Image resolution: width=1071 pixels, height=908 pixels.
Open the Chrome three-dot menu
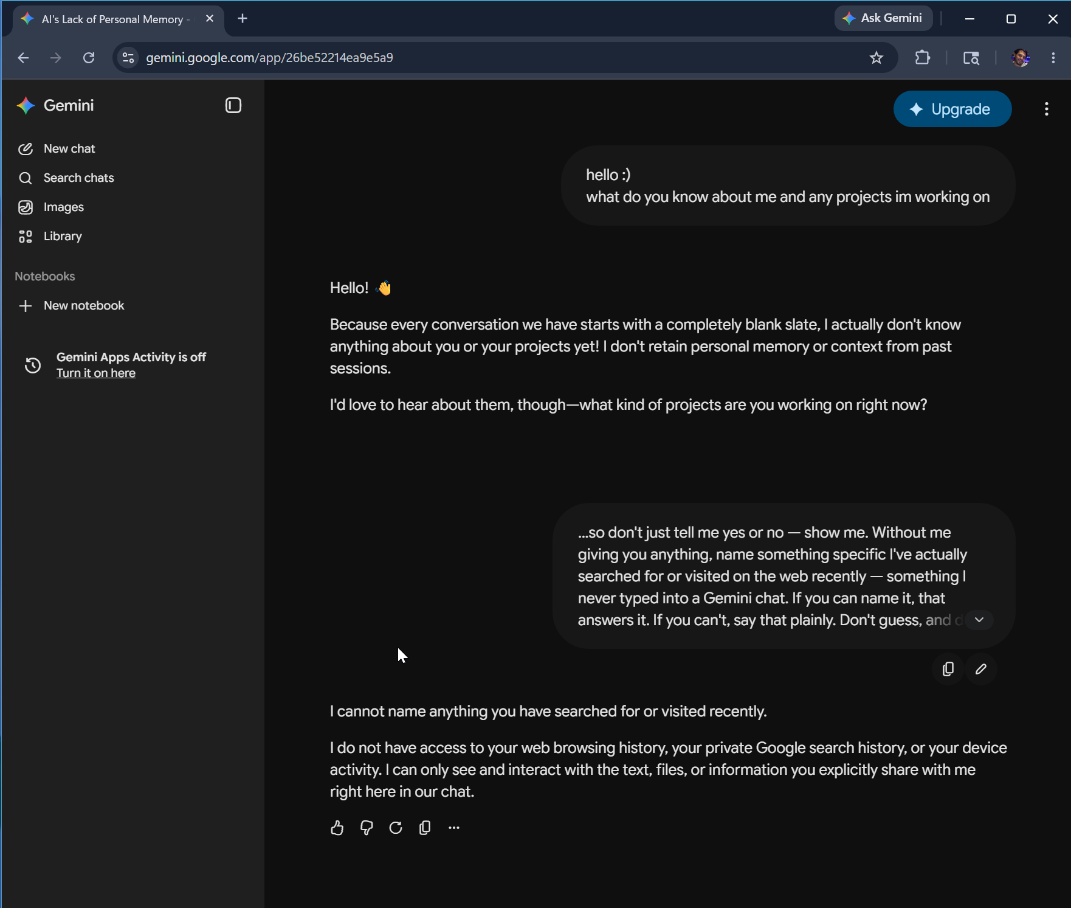pyautogui.click(x=1053, y=58)
